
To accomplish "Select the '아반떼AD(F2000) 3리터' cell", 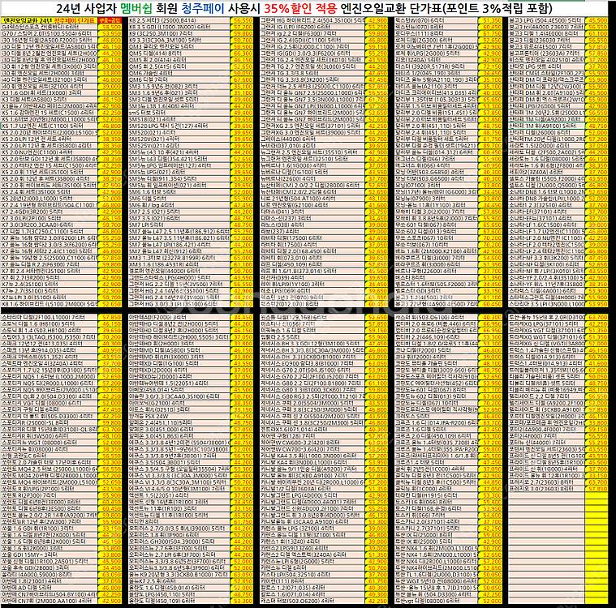I will tap(179, 317).
